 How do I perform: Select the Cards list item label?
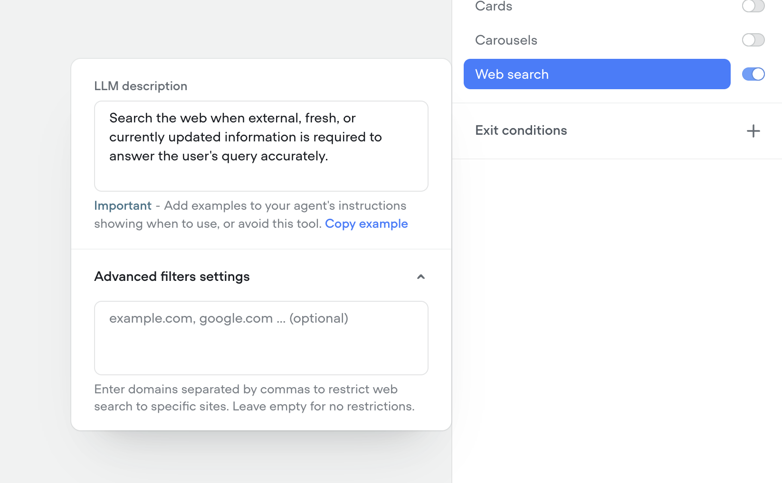click(x=493, y=7)
